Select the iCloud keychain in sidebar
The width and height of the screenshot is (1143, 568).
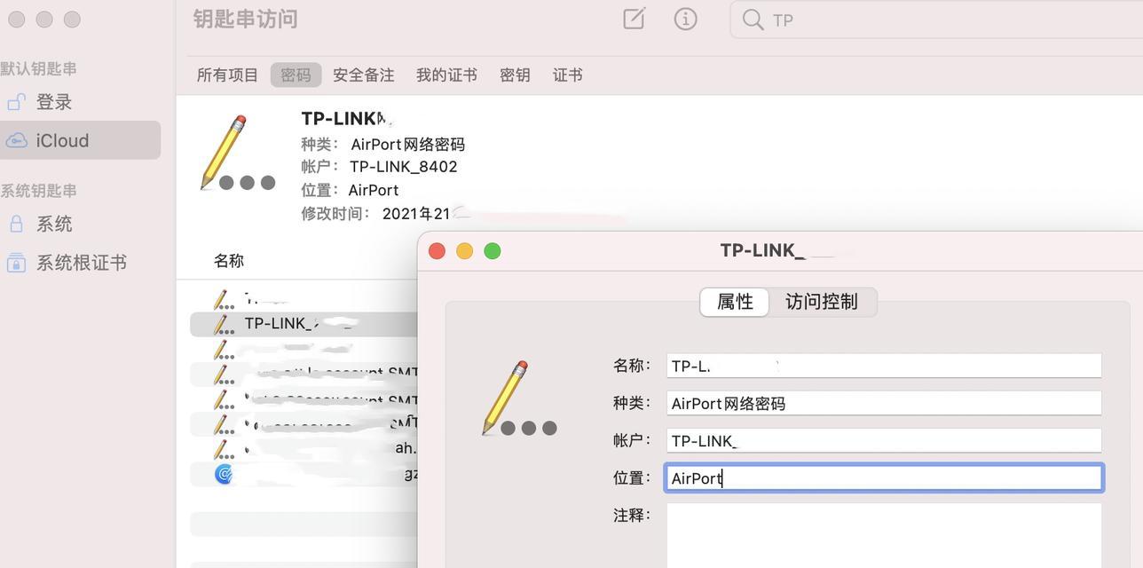(80, 140)
